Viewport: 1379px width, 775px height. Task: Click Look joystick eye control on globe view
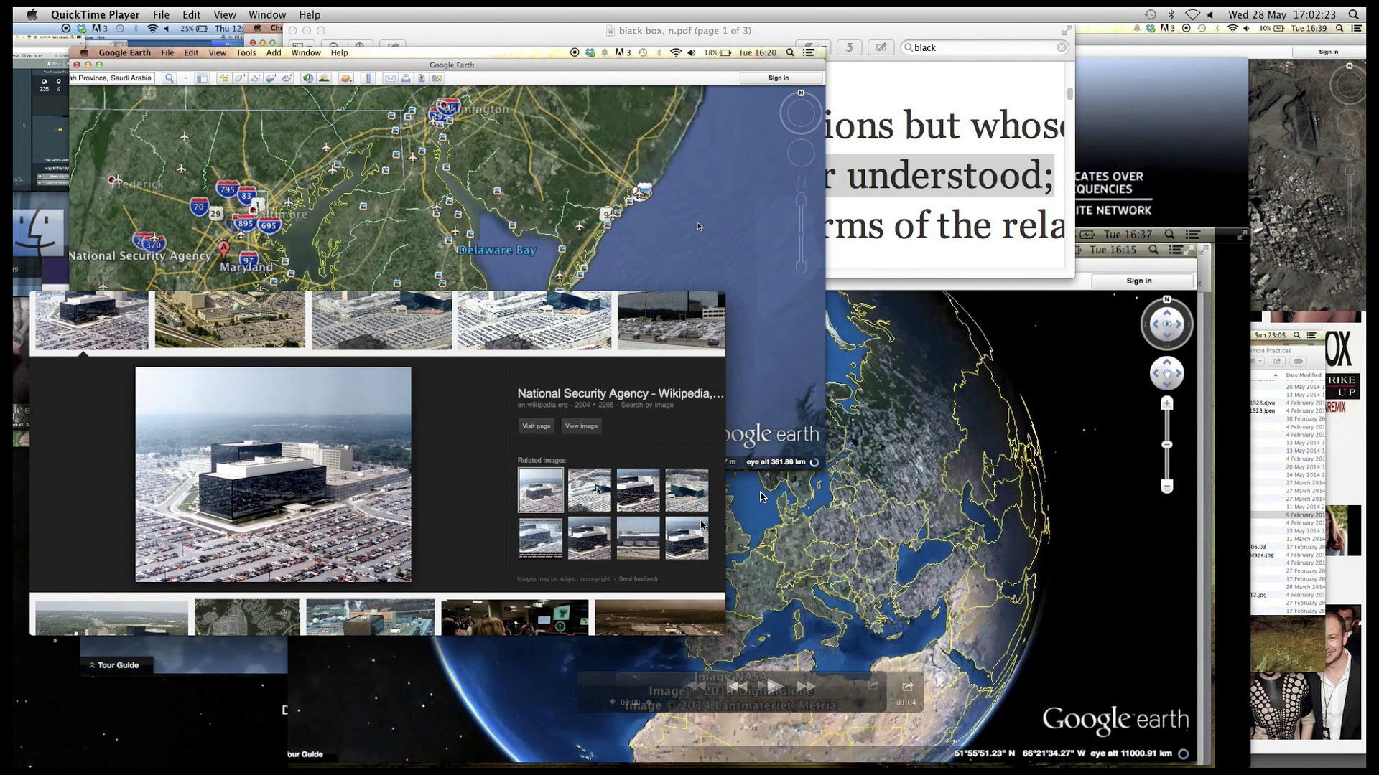tap(1166, 324)
